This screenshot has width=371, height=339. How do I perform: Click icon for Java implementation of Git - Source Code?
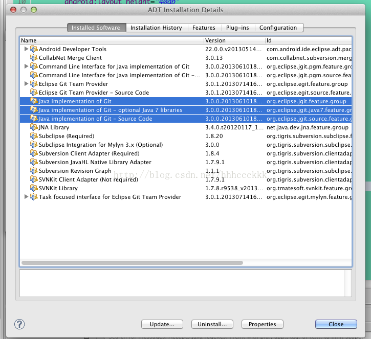(34, 119)
